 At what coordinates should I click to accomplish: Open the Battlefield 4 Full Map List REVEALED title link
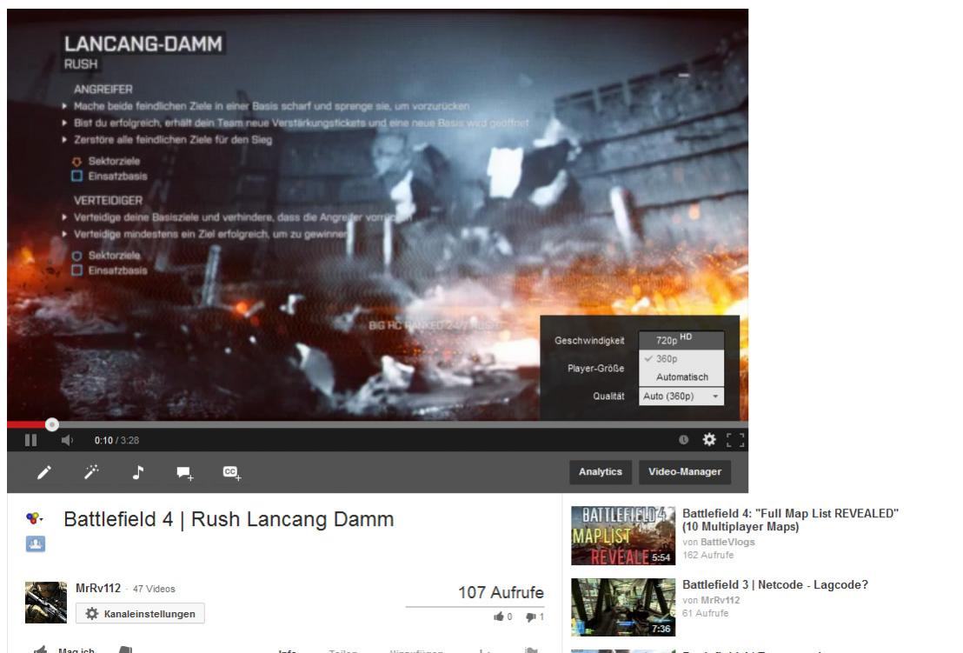[x=790, y=520]
